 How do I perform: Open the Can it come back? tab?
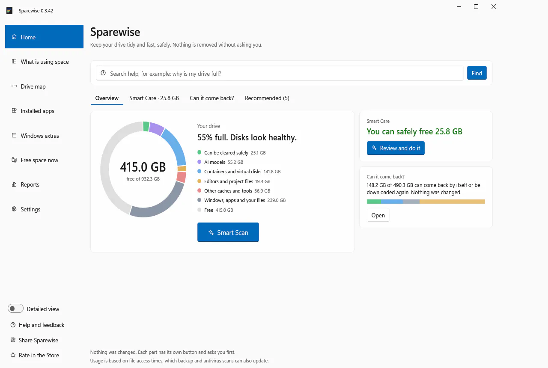[x=212, y=98]
